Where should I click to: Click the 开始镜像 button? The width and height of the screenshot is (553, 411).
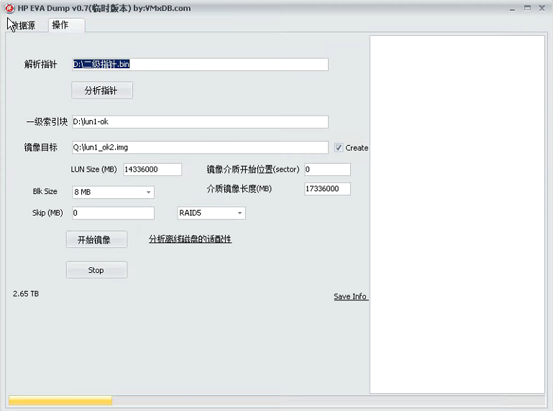coord(96,240)
